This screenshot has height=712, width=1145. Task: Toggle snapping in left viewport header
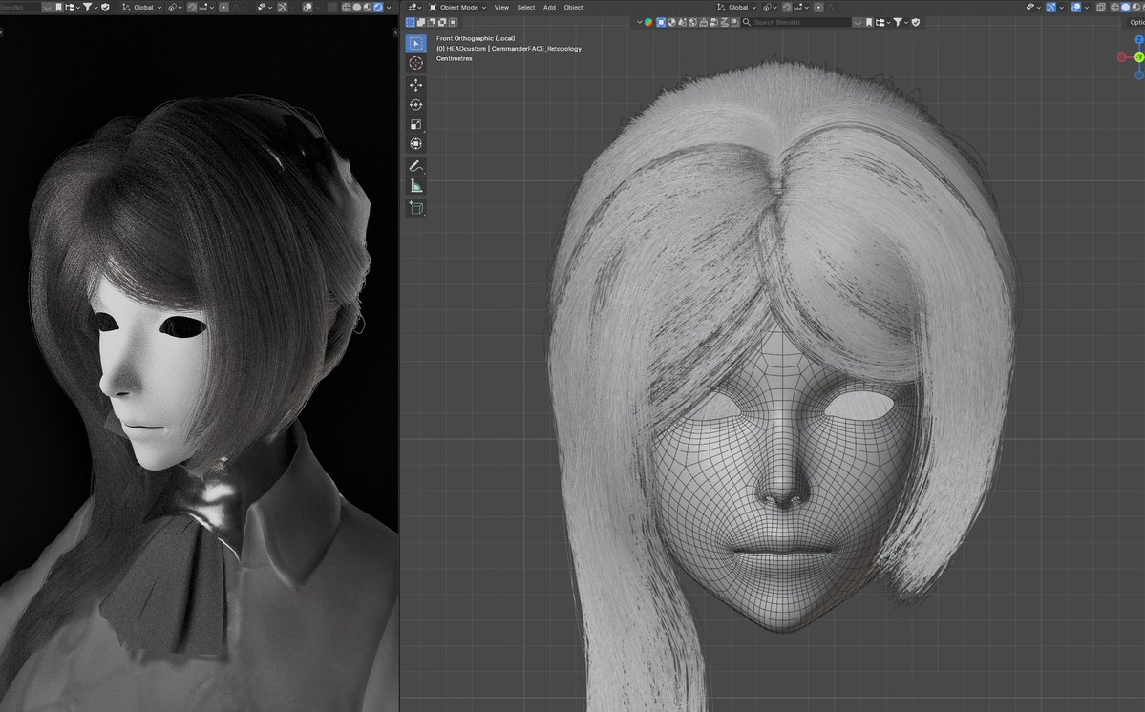[x=192, y=8]
